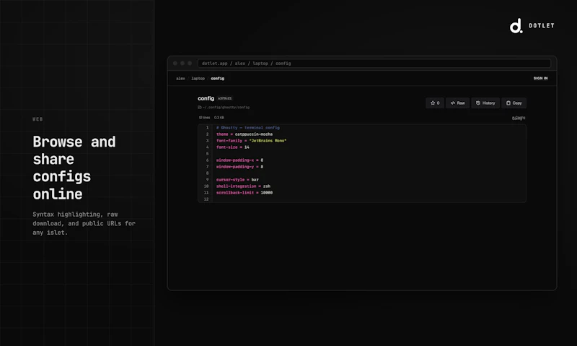Click the '0.3 KB' file size label
This screenshot has height=346, width=577.
[x=219, y=118]
